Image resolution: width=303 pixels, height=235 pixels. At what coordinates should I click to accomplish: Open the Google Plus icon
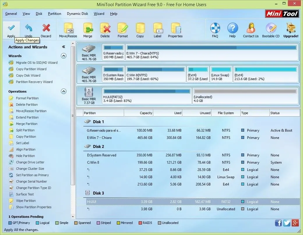point(295,223)
